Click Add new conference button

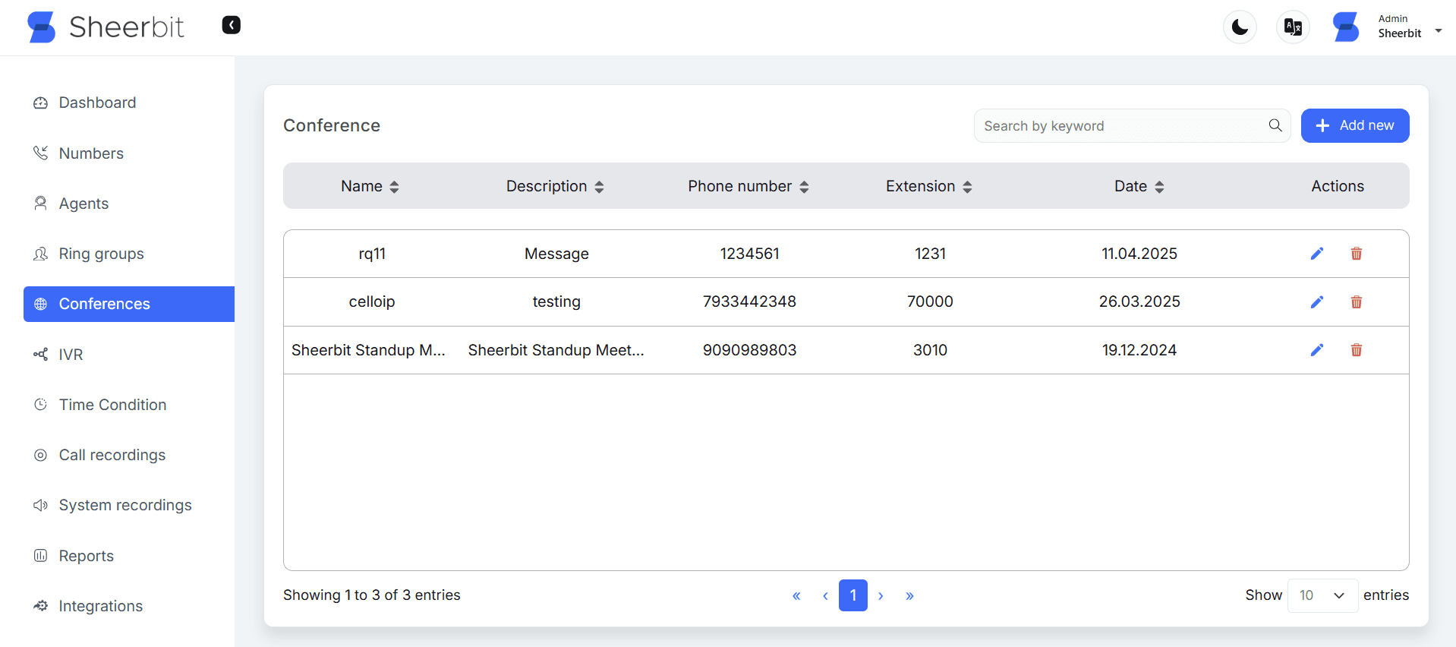tap(1354, 125)
